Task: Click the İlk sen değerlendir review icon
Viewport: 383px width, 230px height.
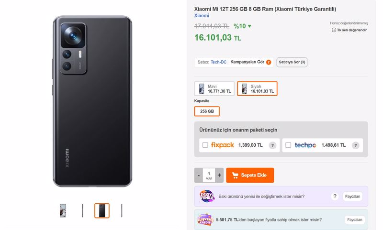Action: [x=334, y=30]
